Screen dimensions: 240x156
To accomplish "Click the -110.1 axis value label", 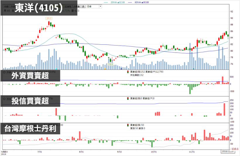I will (x=235, y=149).
